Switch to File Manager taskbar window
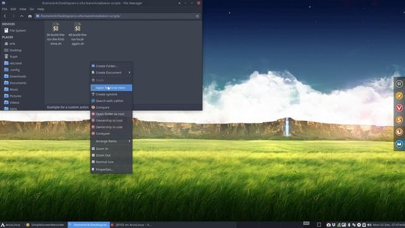 [89, 225]
